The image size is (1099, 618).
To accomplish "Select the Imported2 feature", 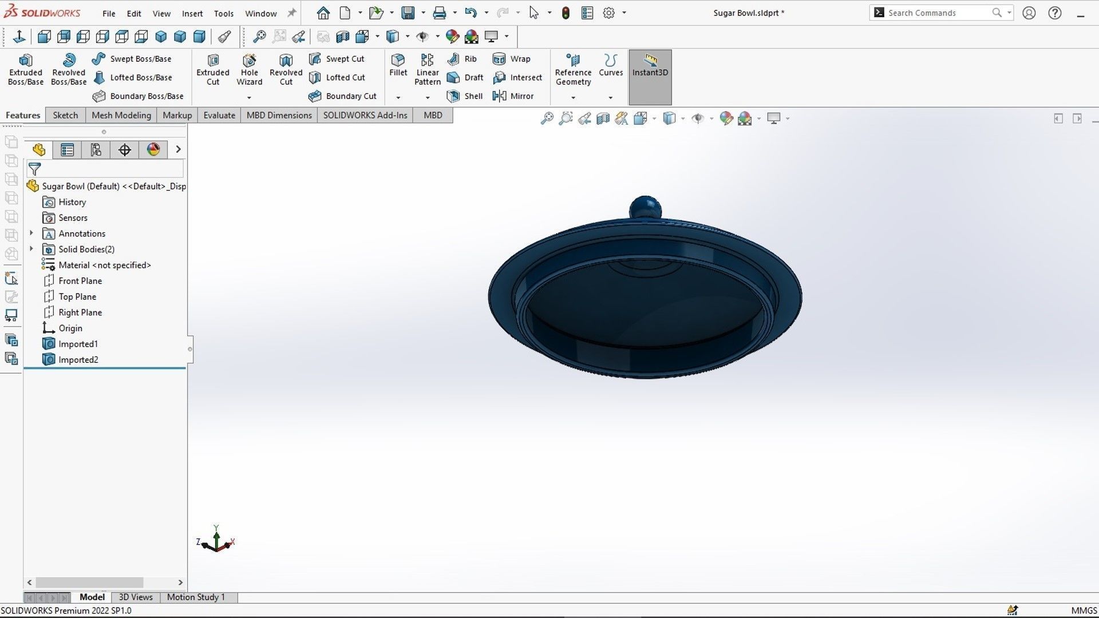I will (x=78, y=359).
